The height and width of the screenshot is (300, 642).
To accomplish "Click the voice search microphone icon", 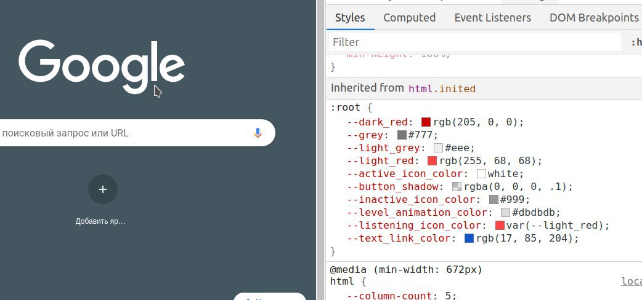I will point(258,133).
